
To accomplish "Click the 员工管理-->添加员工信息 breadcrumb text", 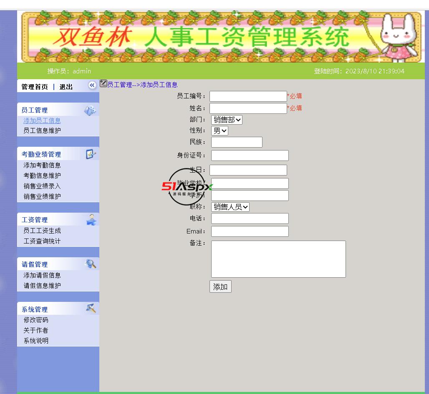I will click(143, 85).
